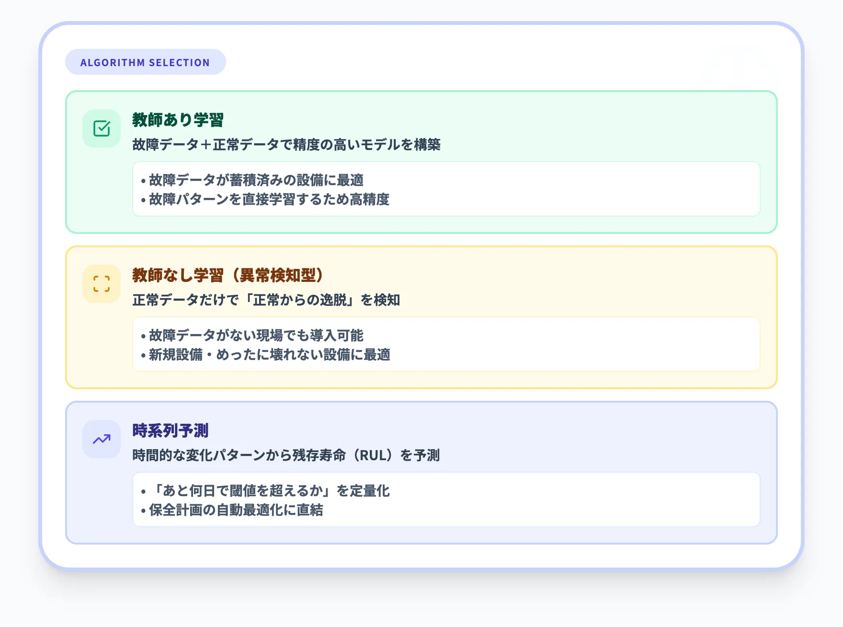Select the 時系列予測 heading

[x=171, y=430]
